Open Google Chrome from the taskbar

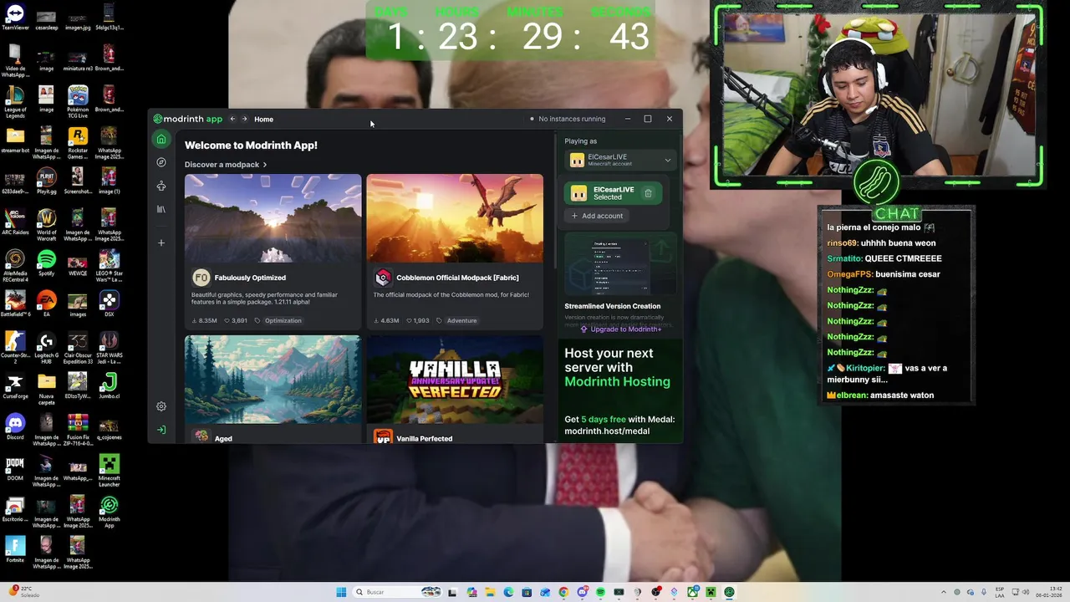click(563, 592)
